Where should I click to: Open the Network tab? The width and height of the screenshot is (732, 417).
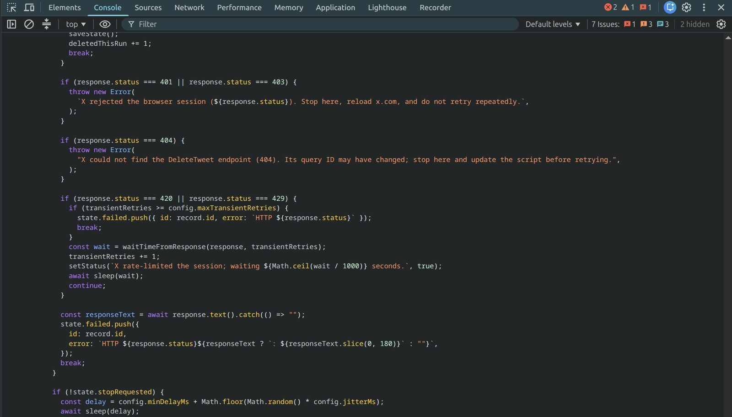[189, 7]
